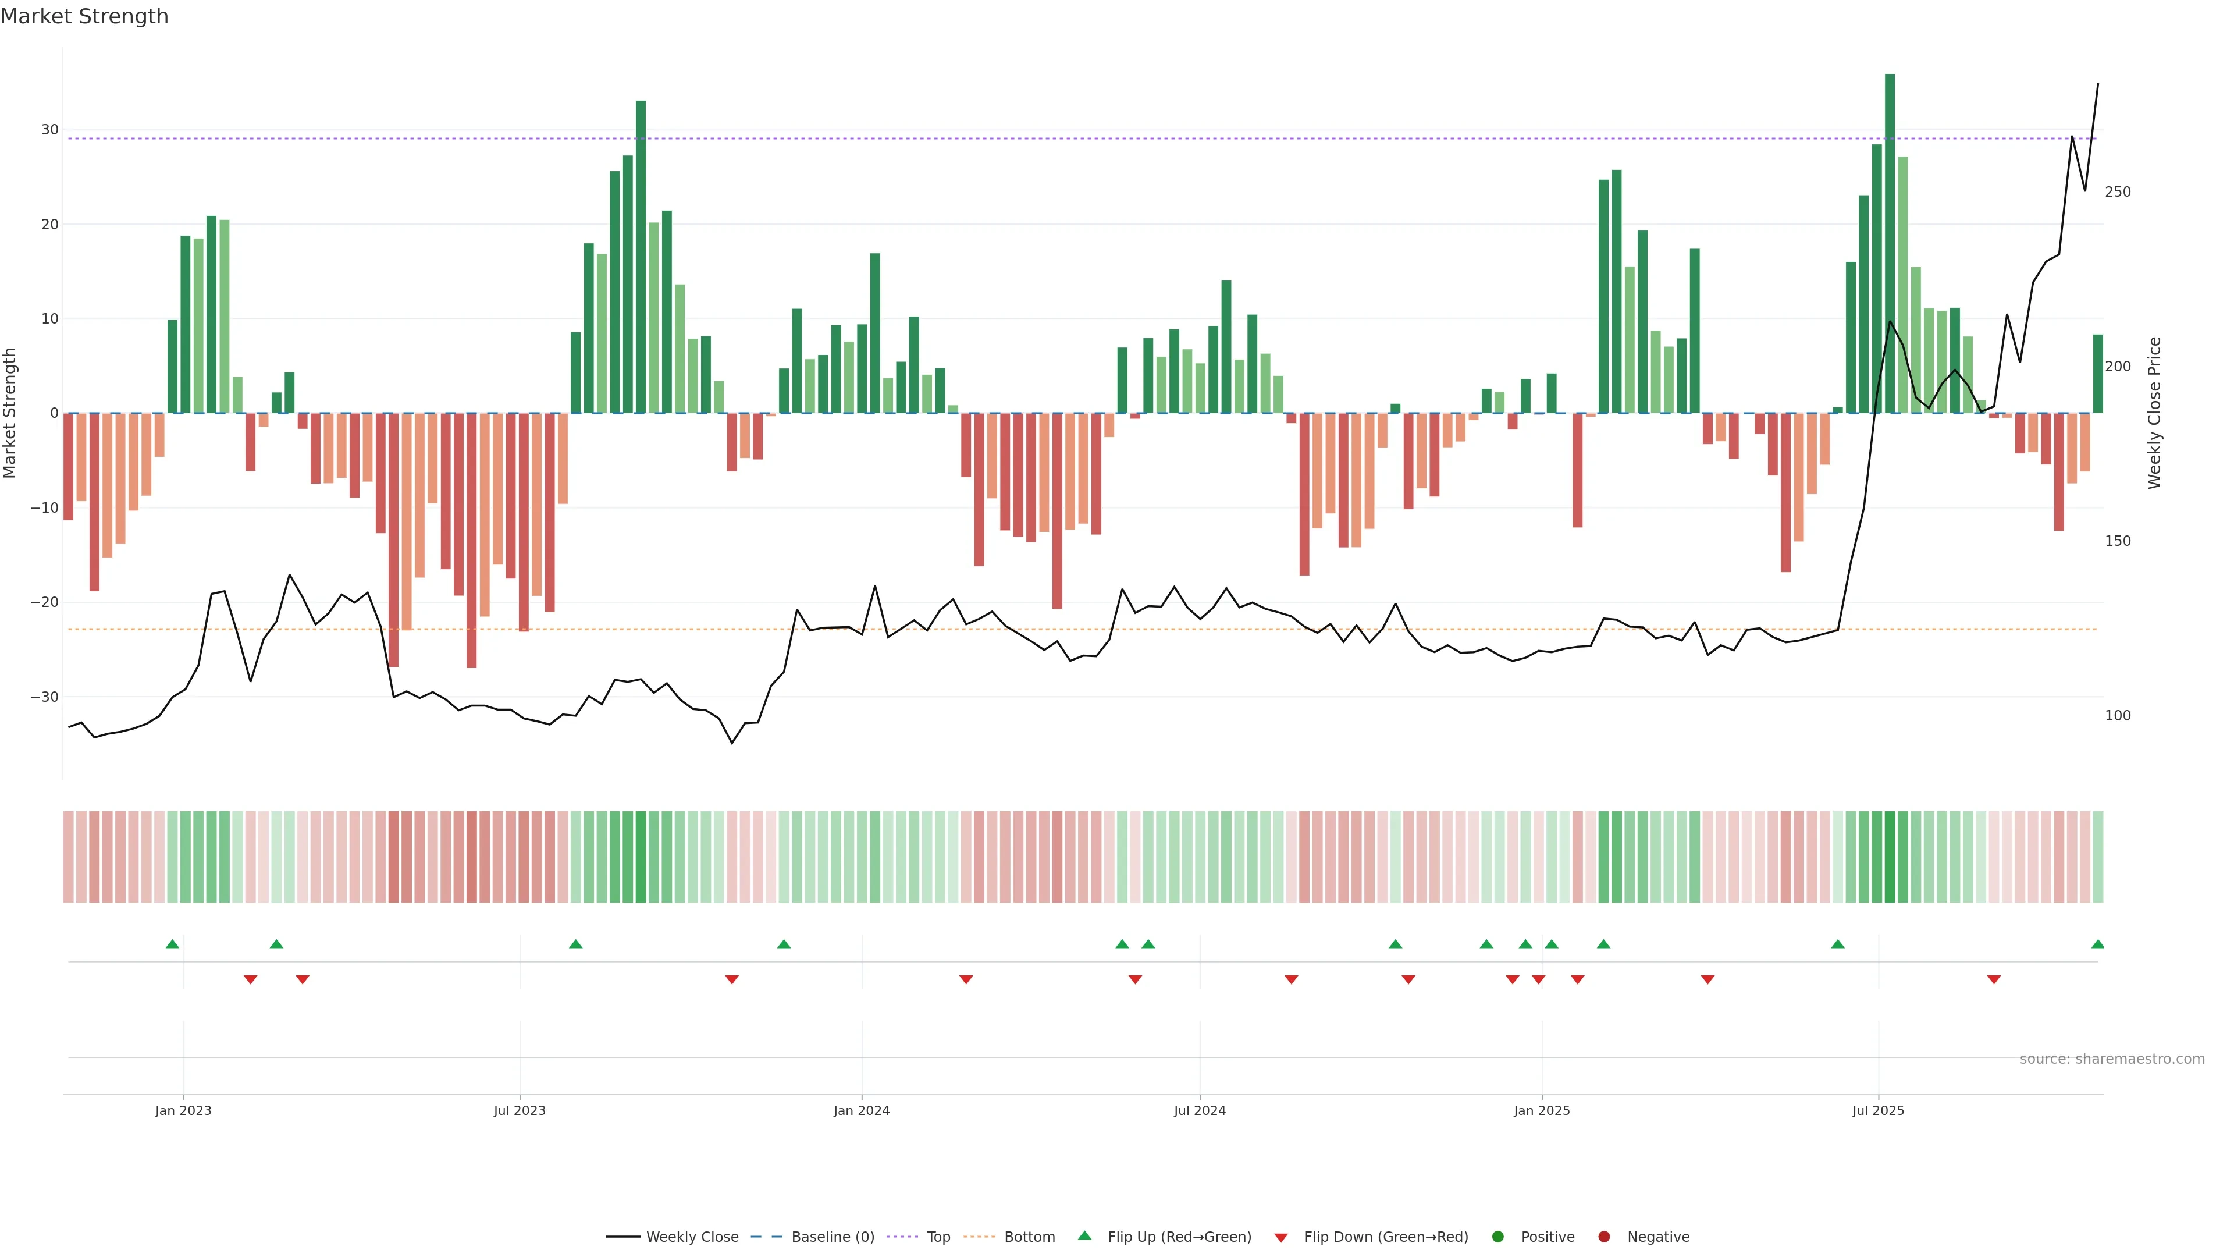Click the tallest green bar near July 2025
The image size is (2234, 1257).
tap(1890, 243)
